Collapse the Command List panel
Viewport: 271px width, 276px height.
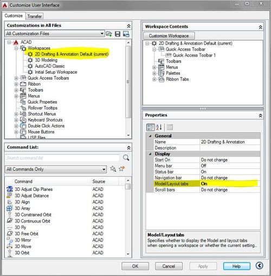point(128,148)
